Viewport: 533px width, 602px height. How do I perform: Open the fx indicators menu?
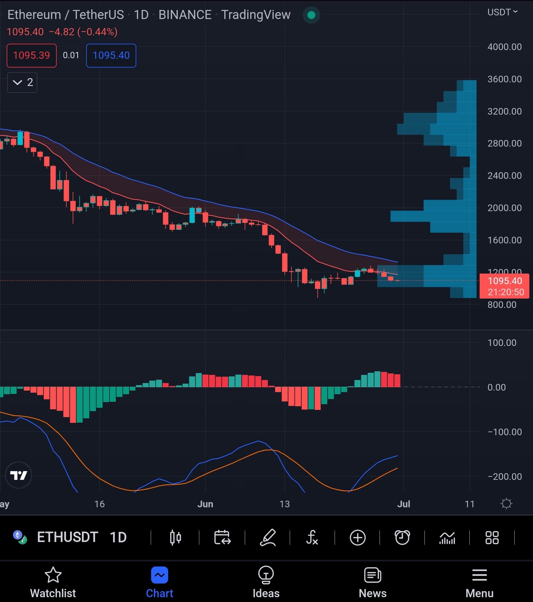coord(312,537)
